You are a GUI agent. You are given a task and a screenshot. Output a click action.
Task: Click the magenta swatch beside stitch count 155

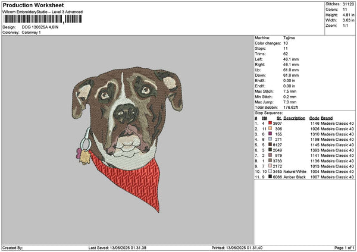pyautogui.click(x=270, y=134)
